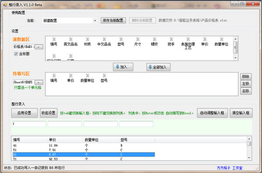
Task: Click the 清空输入框 button
Action: coord(241,113)
